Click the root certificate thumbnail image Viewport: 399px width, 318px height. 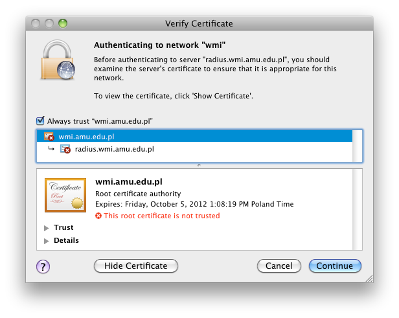(65, 195)
